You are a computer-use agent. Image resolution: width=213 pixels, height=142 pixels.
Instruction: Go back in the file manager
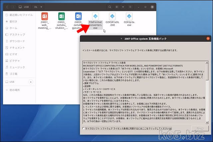(7, 7)
